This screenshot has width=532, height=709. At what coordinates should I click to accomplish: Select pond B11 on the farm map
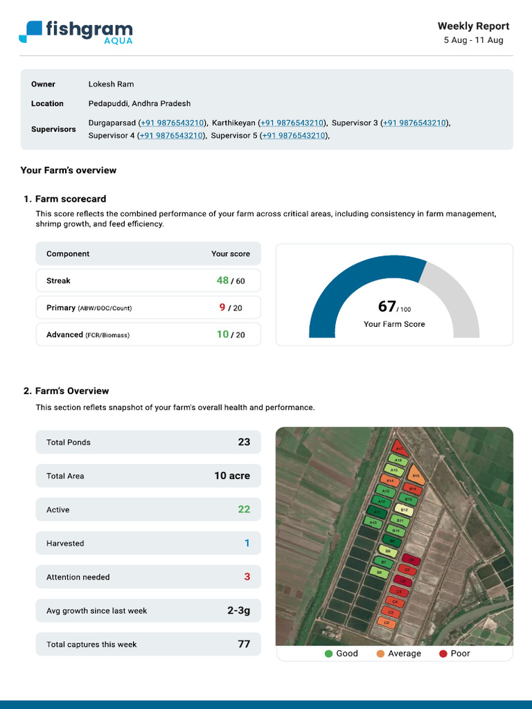click(x=400, y=521)
